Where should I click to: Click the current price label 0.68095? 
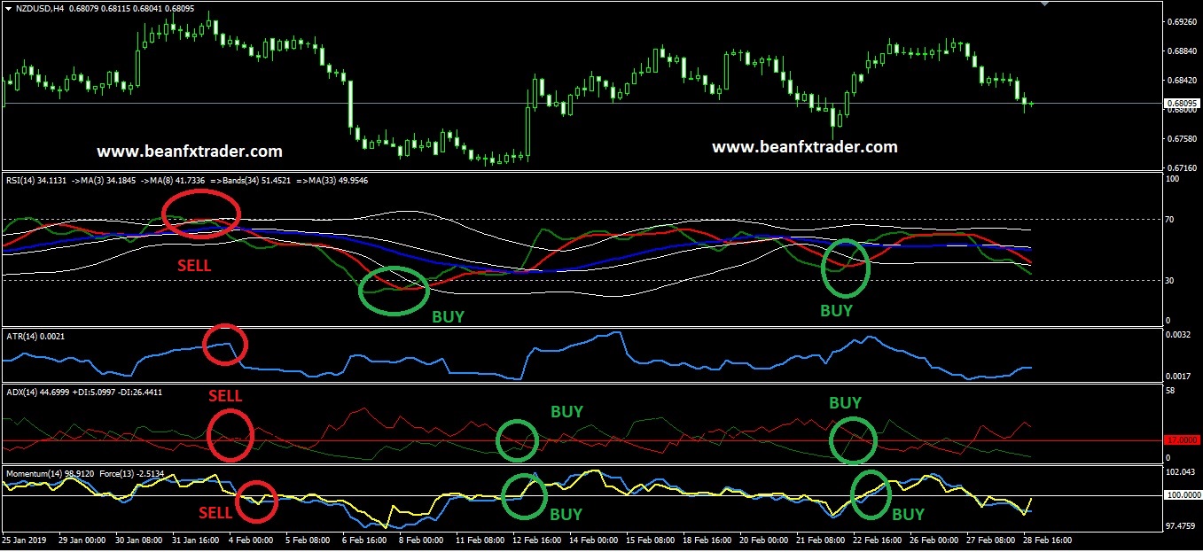coord(1180,104)
